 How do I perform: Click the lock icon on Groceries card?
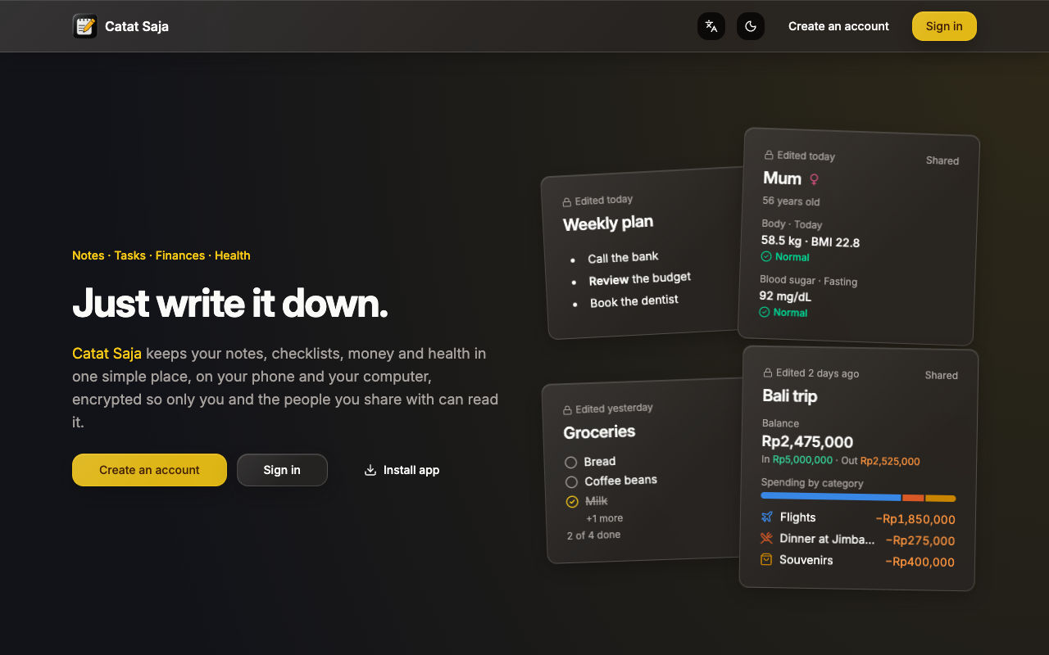(x=567, y=410)
